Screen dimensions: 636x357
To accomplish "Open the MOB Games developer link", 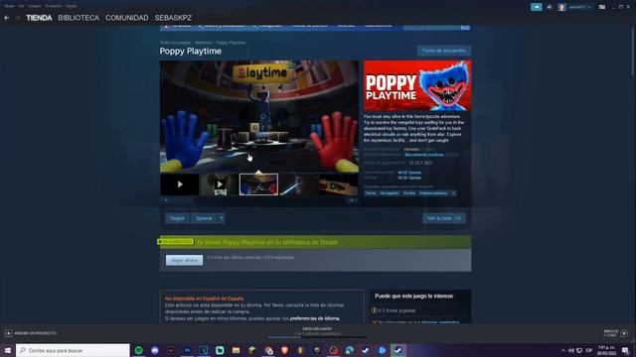I will pos(409,173).
